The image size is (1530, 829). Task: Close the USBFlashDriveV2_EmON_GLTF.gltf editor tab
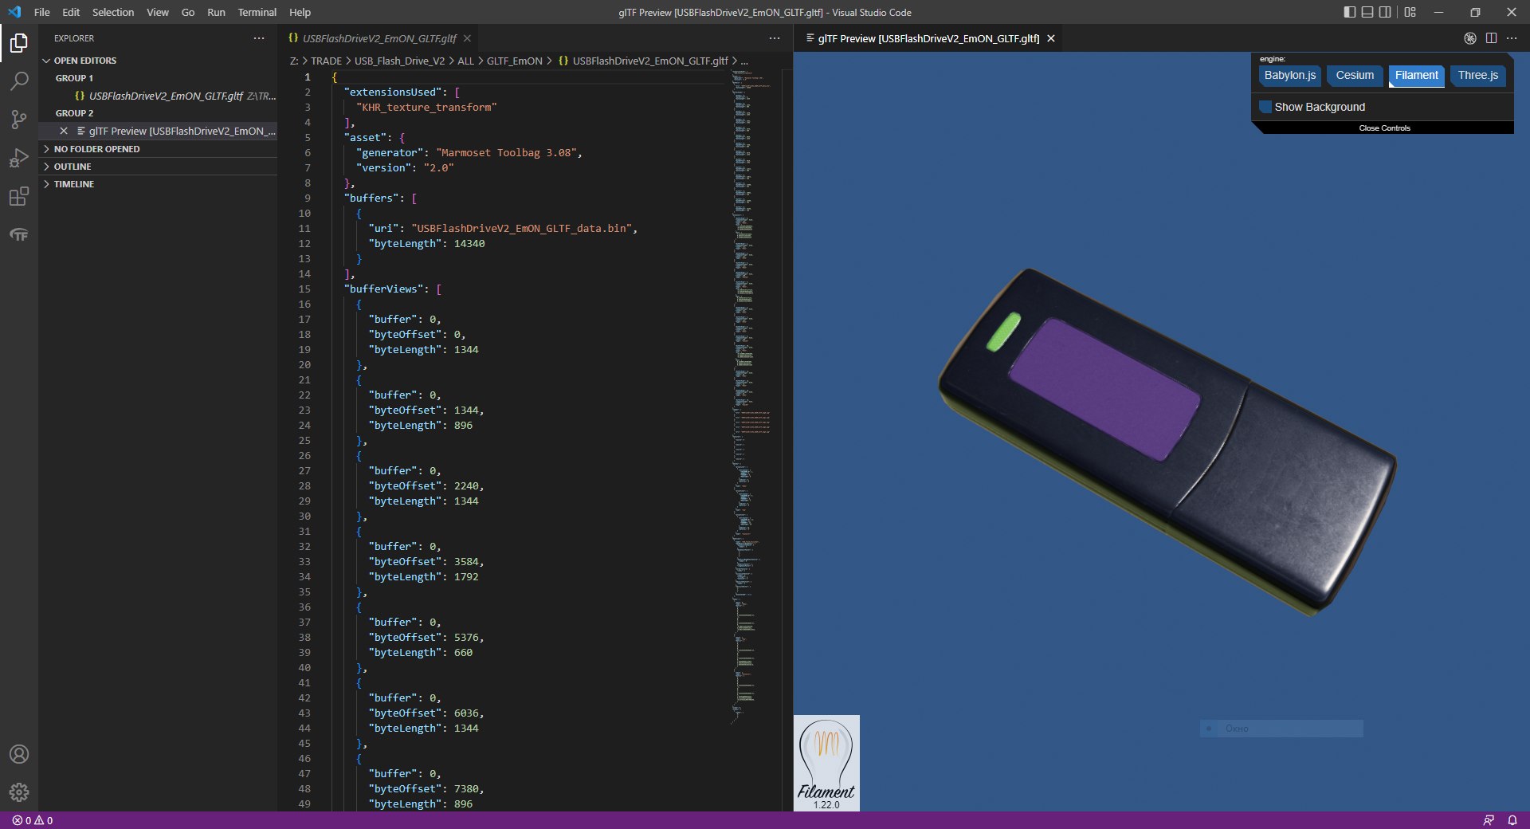[x=467, y=38]
